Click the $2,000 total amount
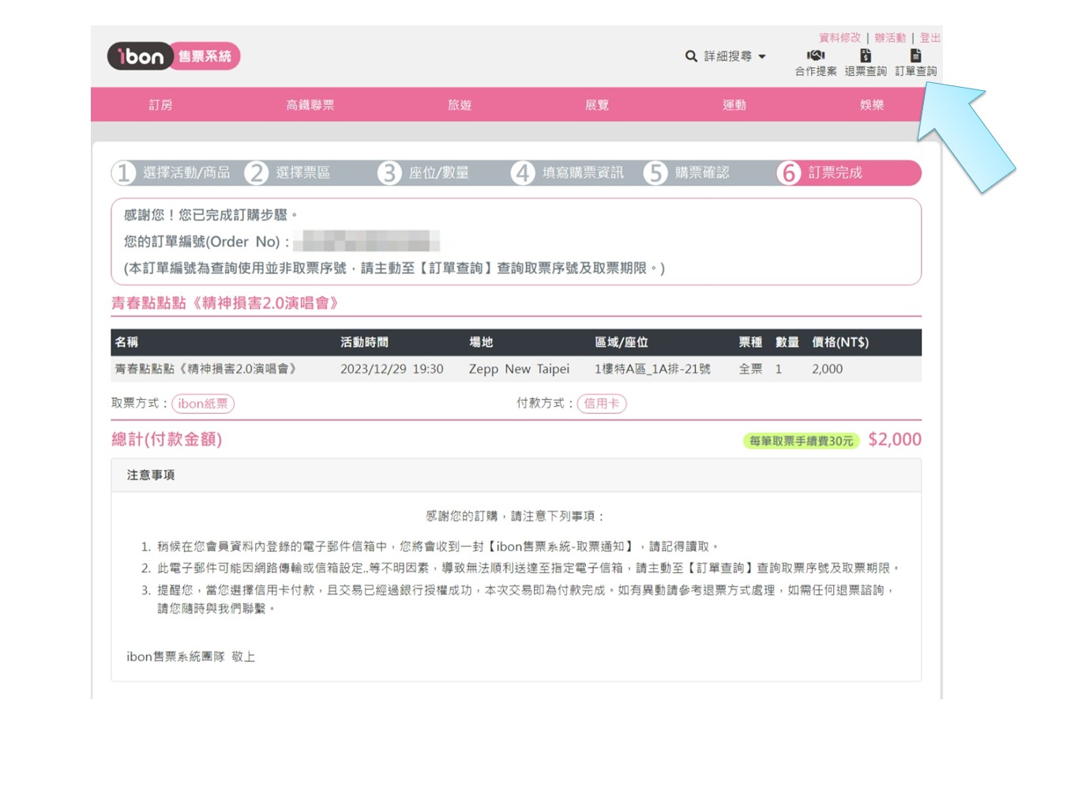Screen dimensions: 1078x809 point(894,439)
